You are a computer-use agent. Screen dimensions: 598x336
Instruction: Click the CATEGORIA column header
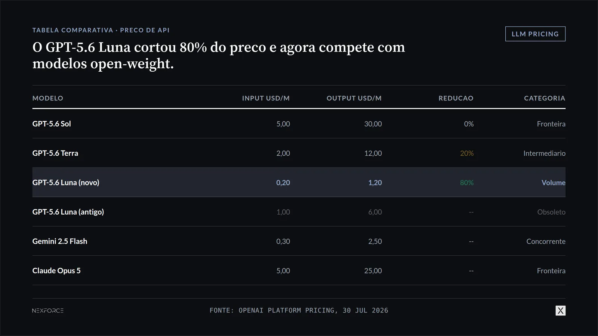click(x=545, y=98)
